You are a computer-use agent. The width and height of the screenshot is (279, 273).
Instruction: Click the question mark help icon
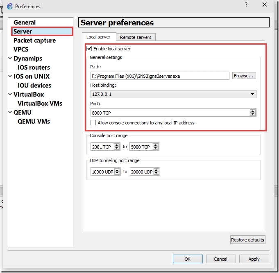(x=246, y=5)
